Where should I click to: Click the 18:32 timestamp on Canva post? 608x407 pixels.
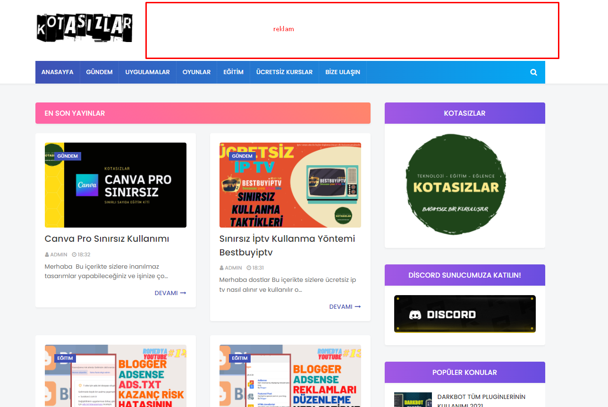(x=81, y=254)
